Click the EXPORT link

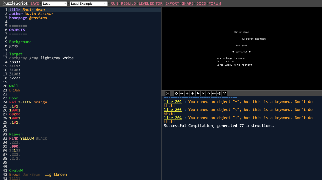pyautogui.click(x=172, y=4)
